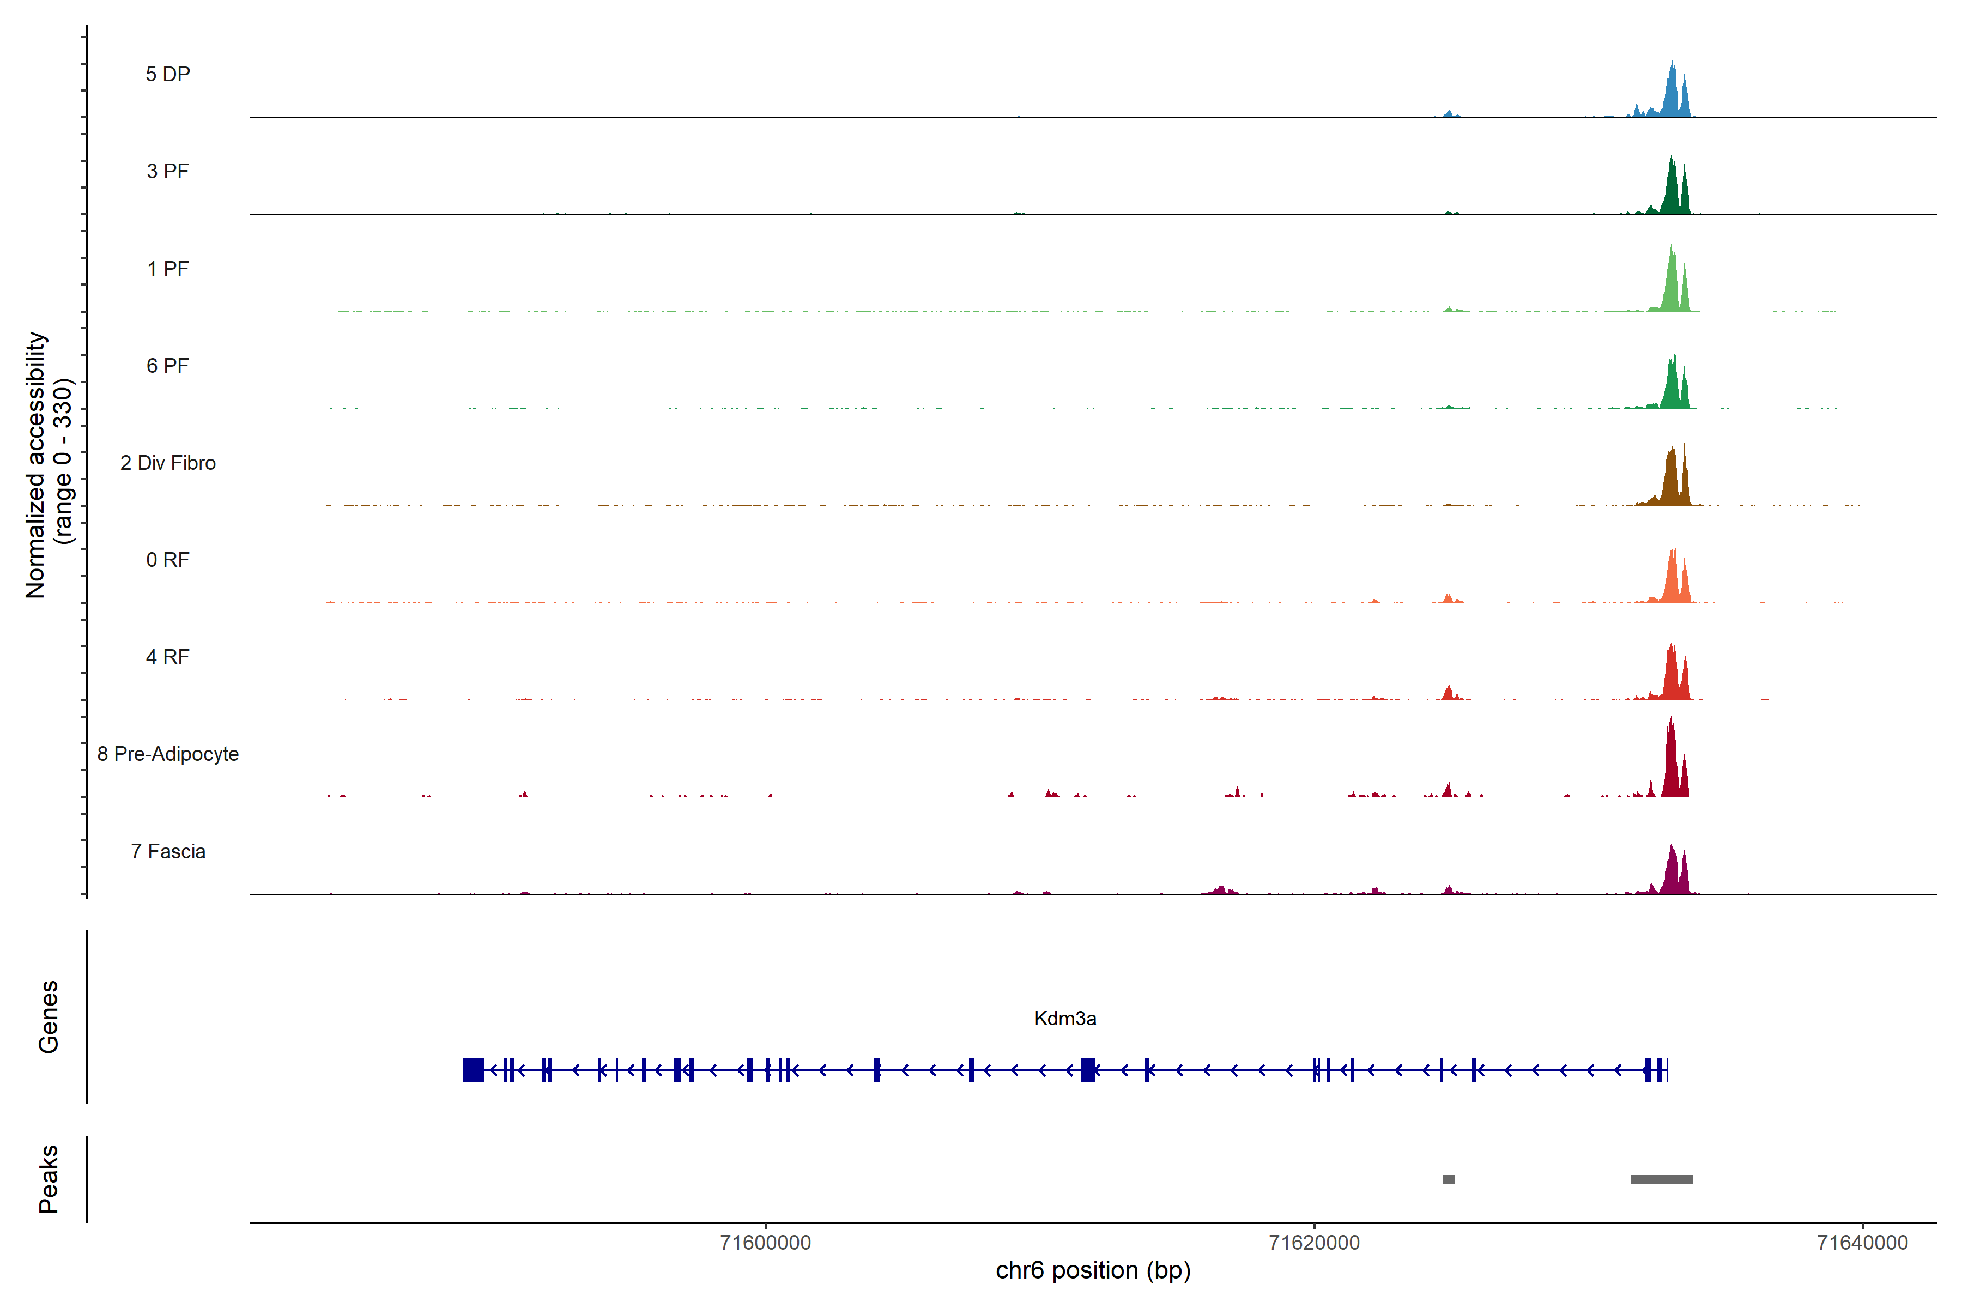Click the chr6 position (bp) axis title
The width and height of the screenshot is (1962, 1308).
coord(1093,1270)
